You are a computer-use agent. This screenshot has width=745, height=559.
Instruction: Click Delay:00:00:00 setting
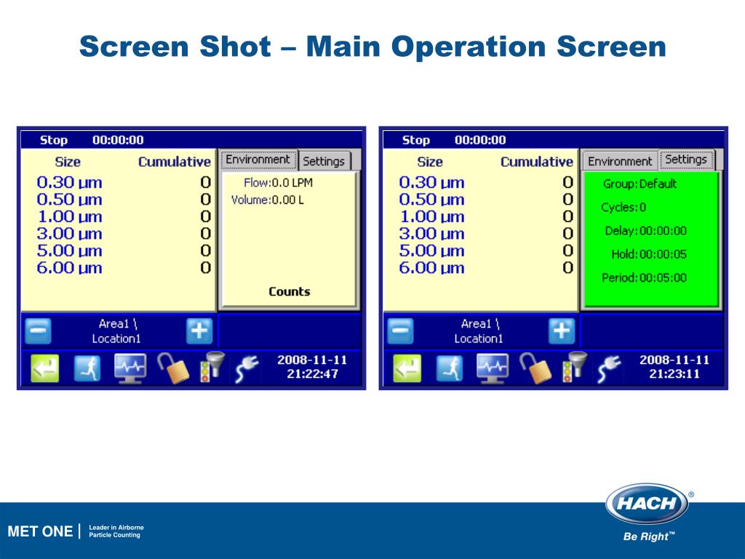pos(646,231)
